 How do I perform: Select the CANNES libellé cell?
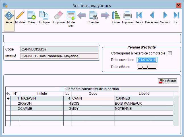pos(144,98)
